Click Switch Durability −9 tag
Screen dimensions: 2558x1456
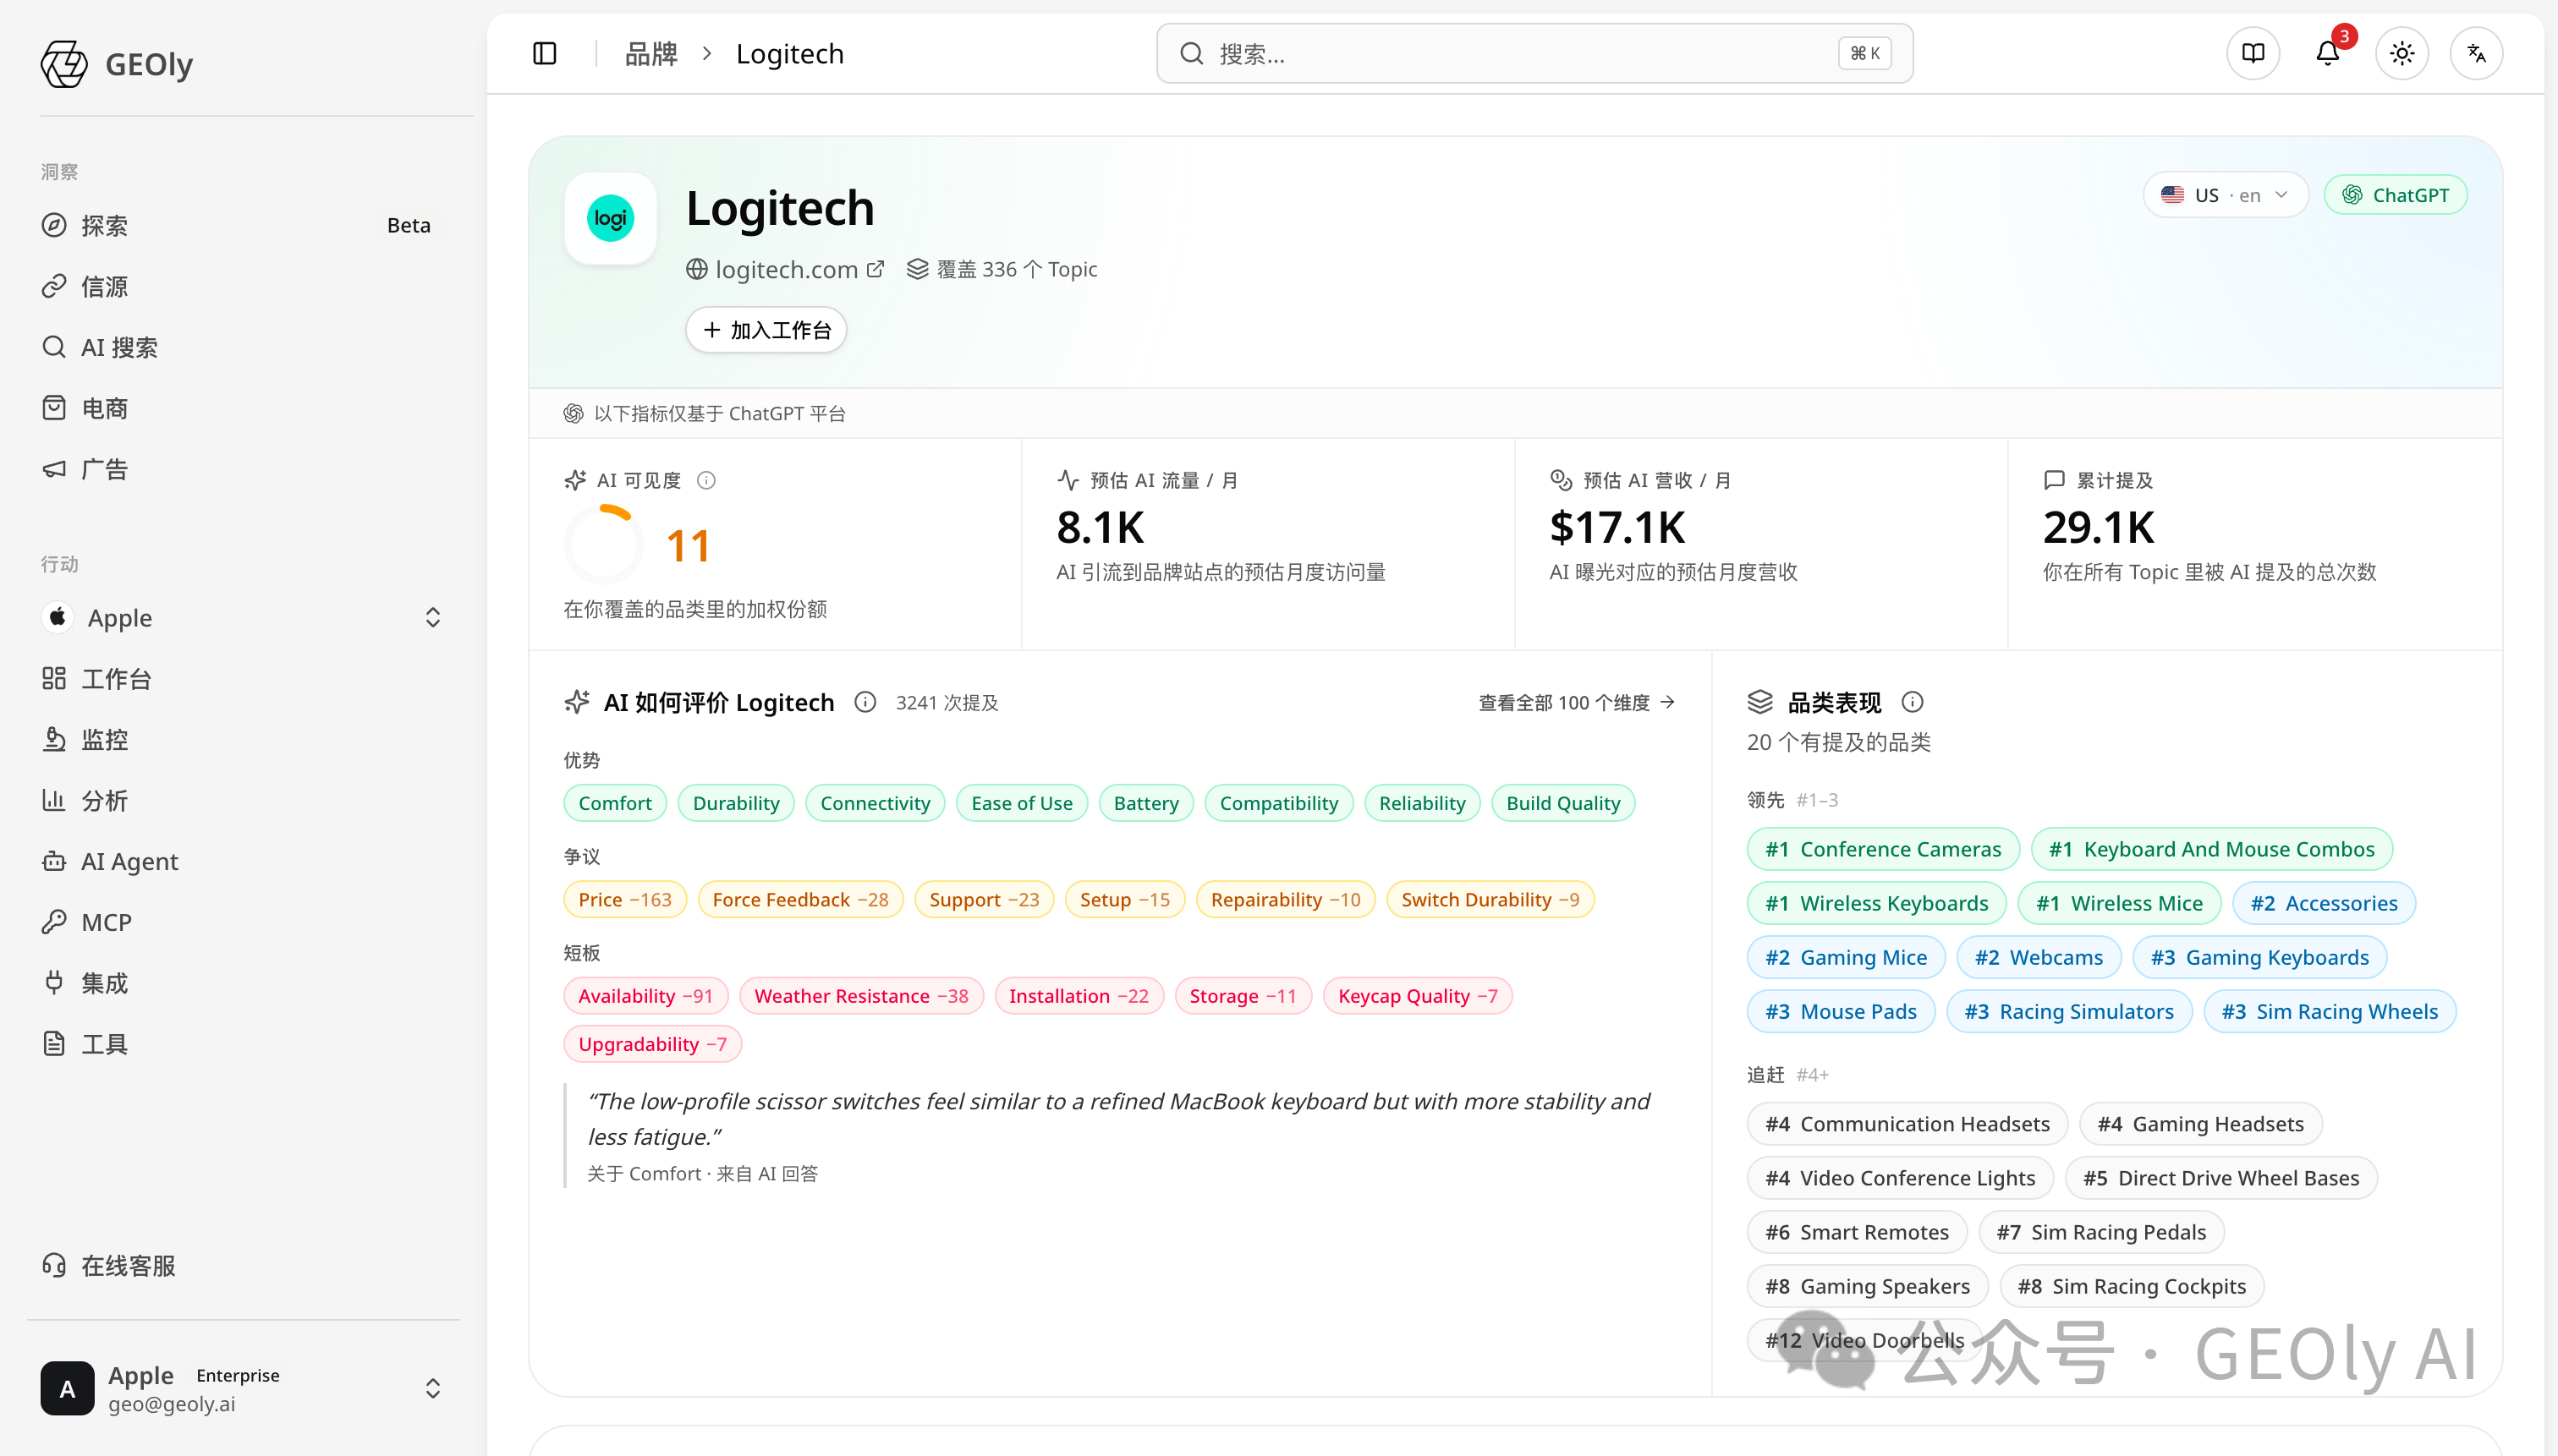1490,899
